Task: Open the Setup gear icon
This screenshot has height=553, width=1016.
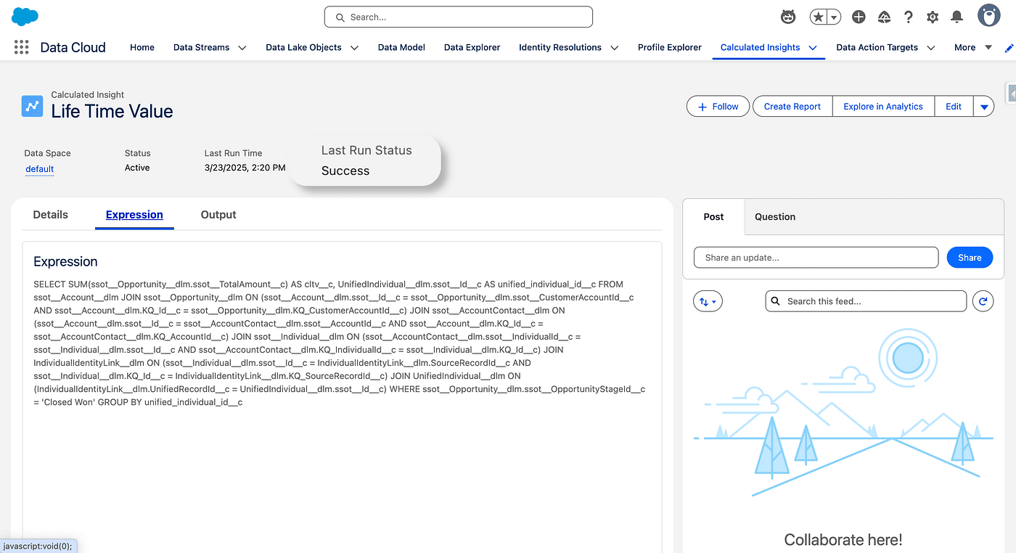Action: (933, 17)
